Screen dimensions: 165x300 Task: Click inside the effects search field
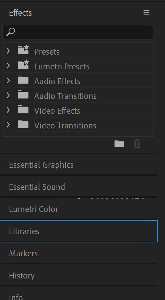[78, 32]
